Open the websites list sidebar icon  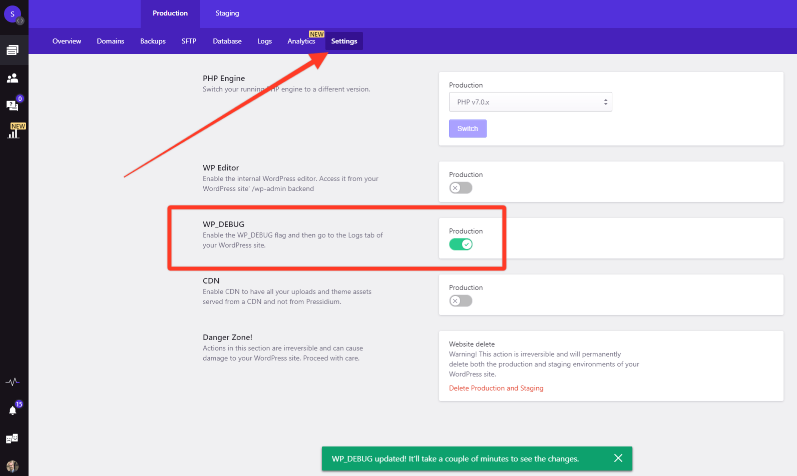click(x=13, y=50)
